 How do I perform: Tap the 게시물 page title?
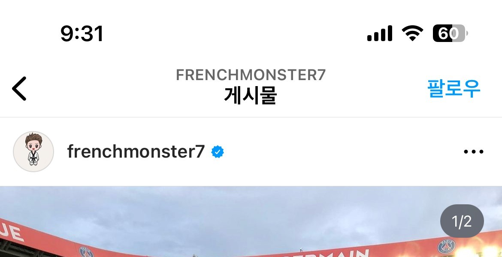(251, 95)
